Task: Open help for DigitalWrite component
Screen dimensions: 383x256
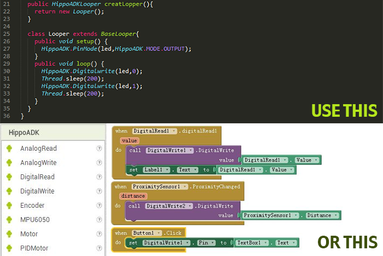Action: point(99,191)
